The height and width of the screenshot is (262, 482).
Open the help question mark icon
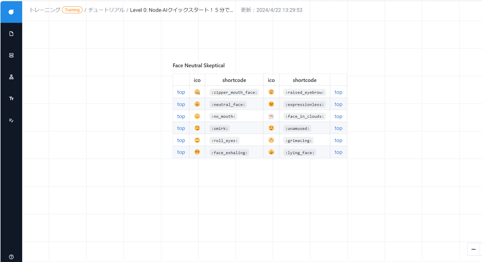pos(11,257)
